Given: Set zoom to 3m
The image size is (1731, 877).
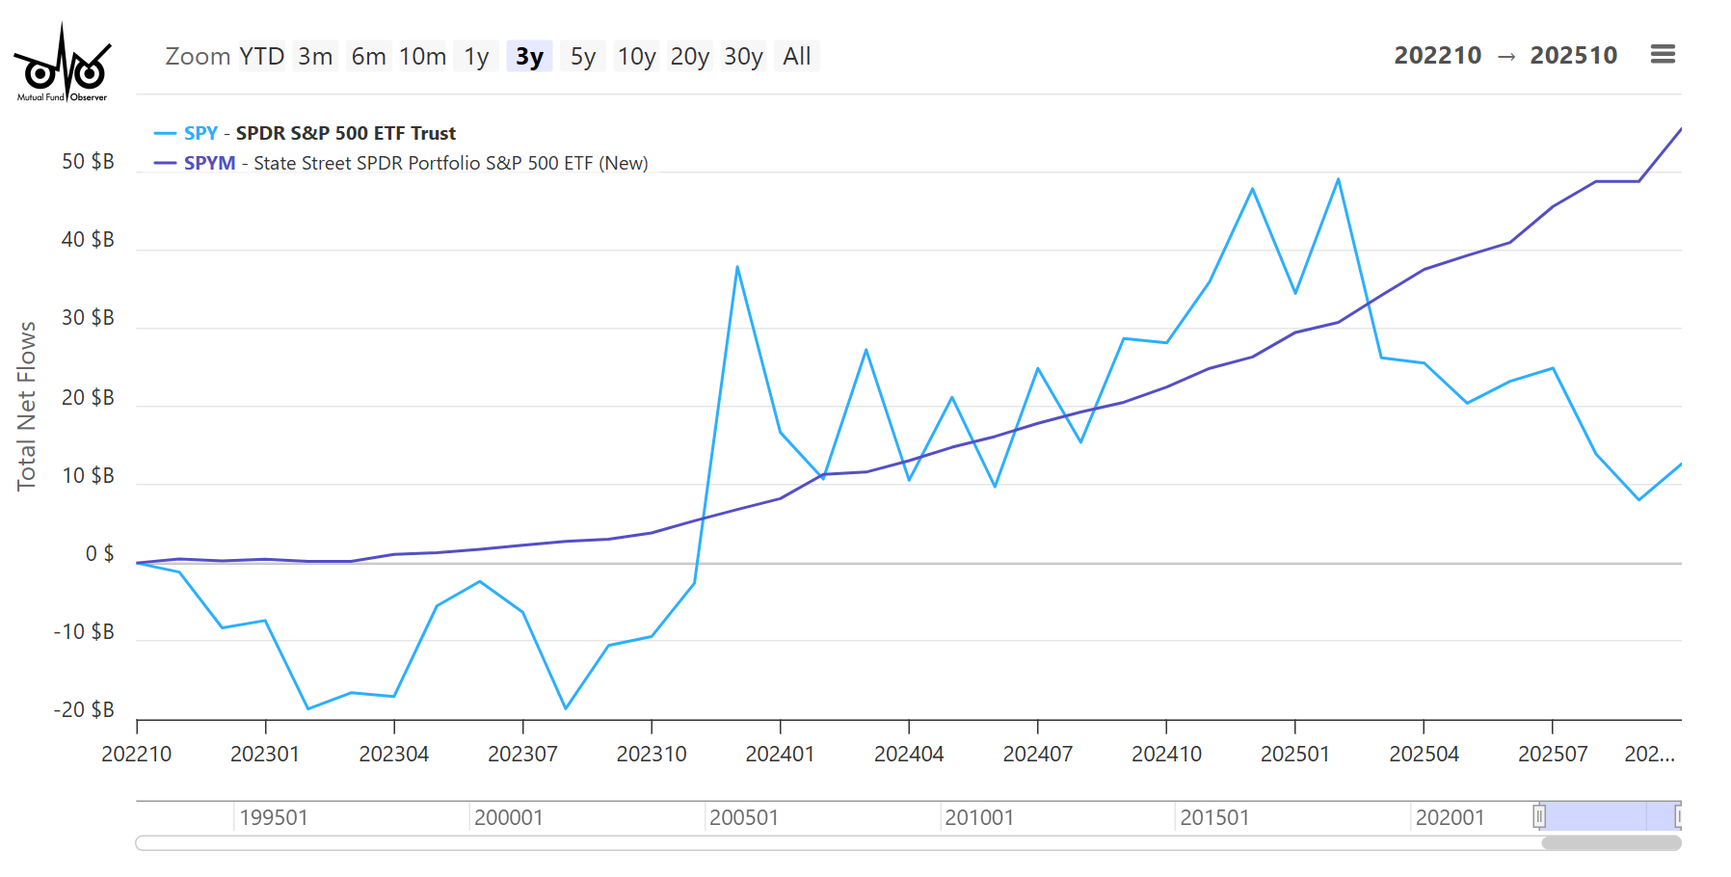Looking at the screenshot, I should (315, 57).
